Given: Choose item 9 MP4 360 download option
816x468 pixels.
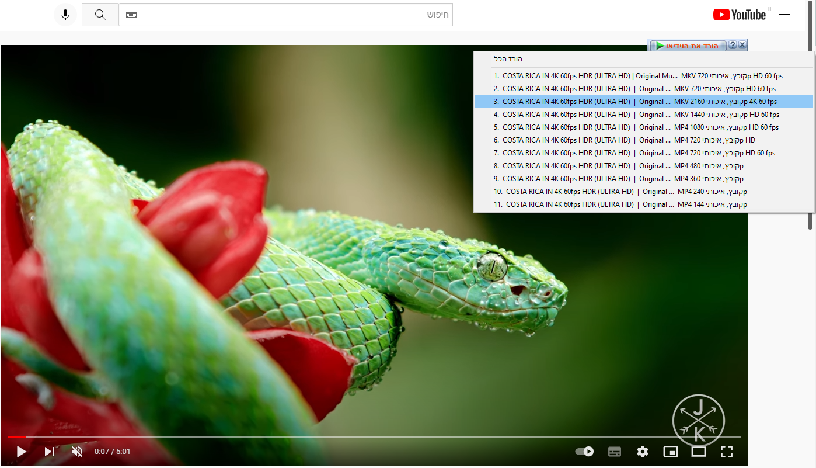Looking at the screenshot, I should pos(643,179).
